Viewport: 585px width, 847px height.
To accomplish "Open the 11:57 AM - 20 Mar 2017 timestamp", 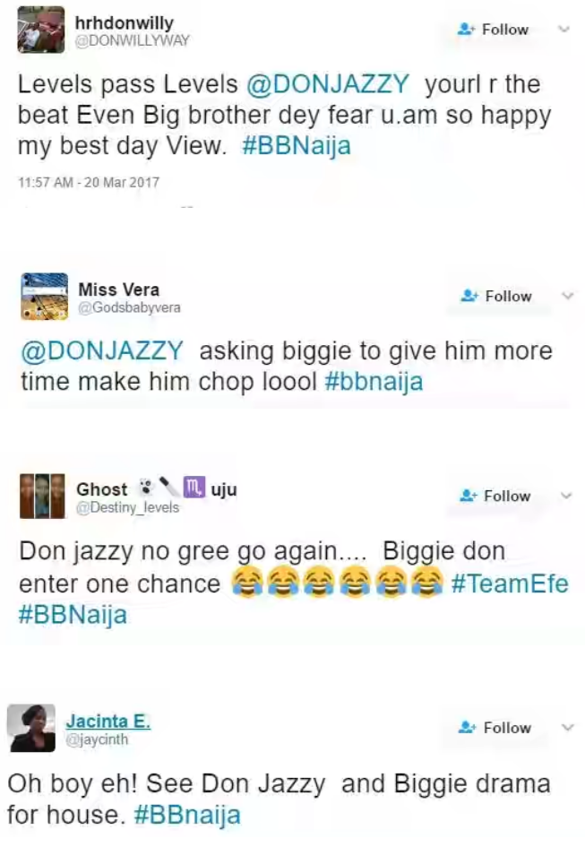I will coord(89,182).
